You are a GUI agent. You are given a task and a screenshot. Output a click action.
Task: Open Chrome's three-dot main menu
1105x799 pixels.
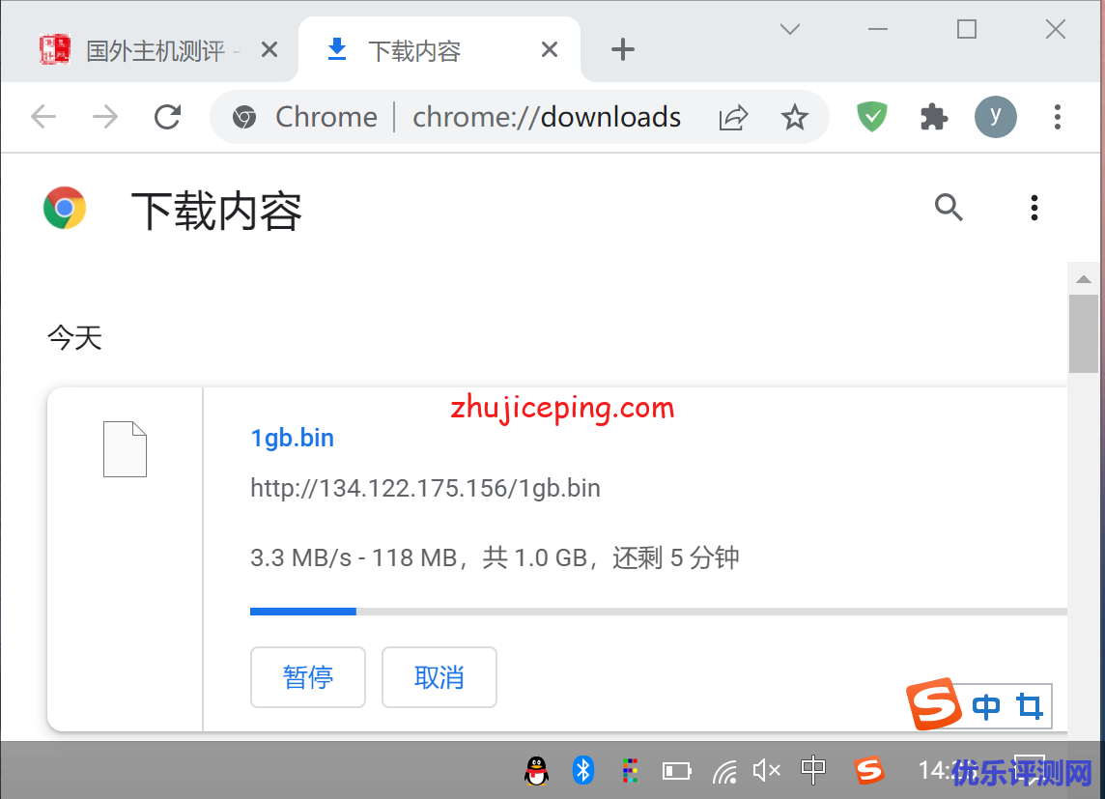pos(1057,117)
